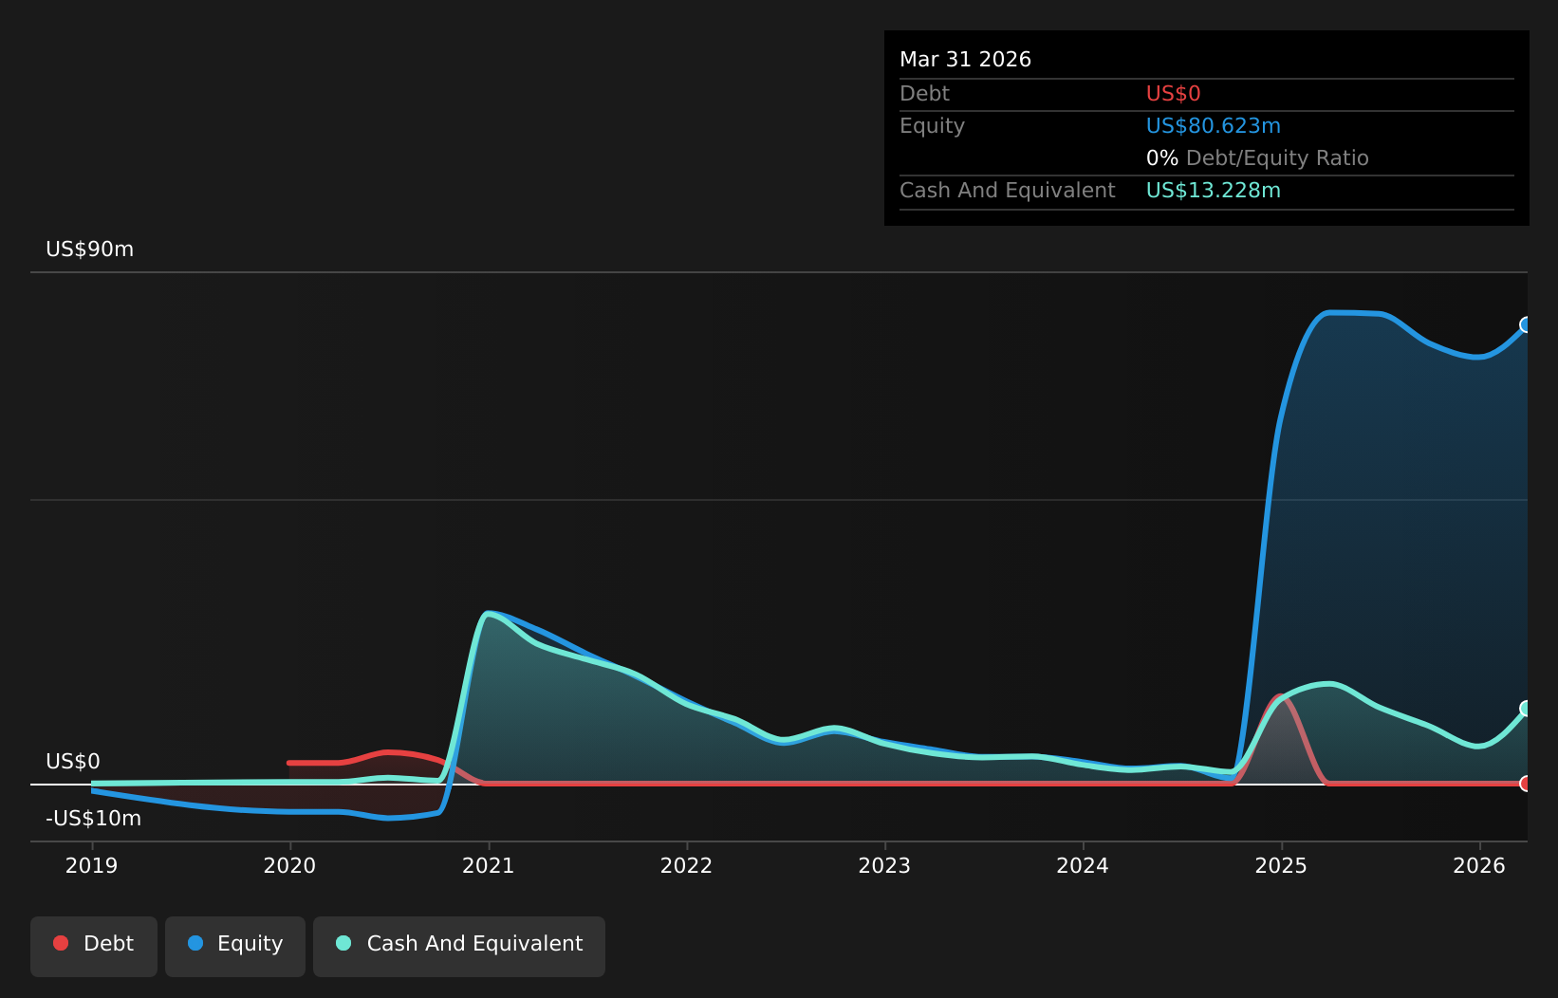Image resolution: width=1558 pixels, height=998 pixels.
Task: Click the blue Equity legend dot
Action: pyautogui.click(x=195, y=943)
